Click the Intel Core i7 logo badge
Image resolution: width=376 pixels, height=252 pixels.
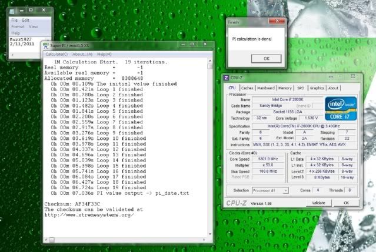(341, 109)
